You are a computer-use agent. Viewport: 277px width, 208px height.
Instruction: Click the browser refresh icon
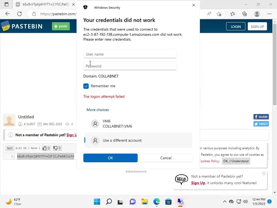[x=19, y=14]
